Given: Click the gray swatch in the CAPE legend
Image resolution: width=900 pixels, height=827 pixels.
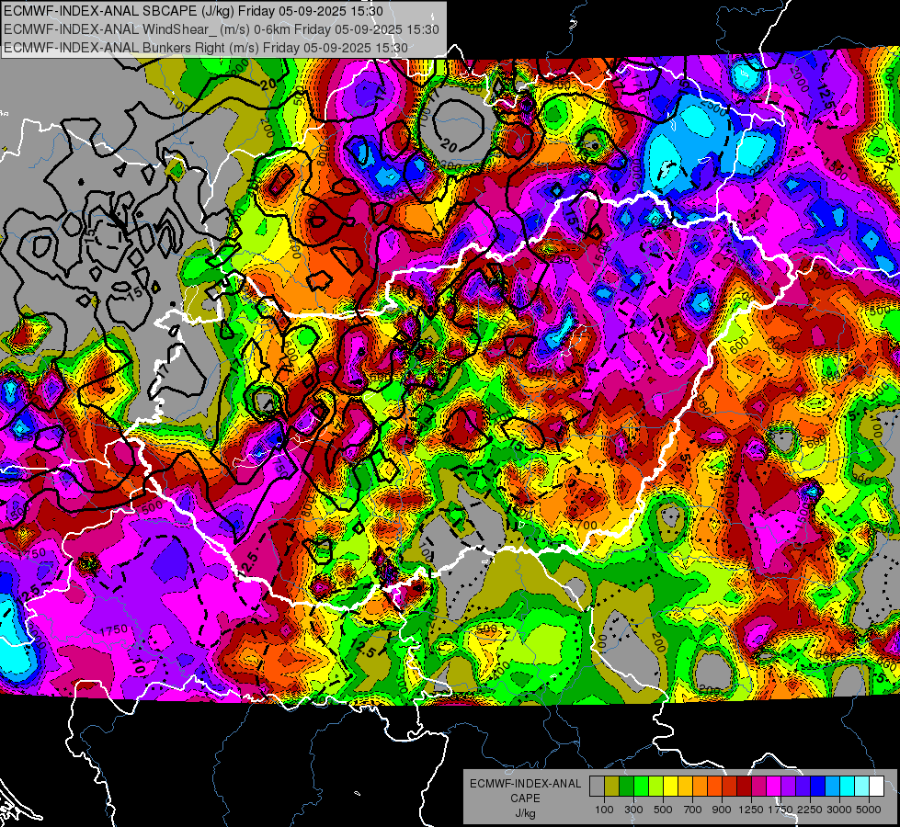Looking at the screenshot, I should 597,787.
